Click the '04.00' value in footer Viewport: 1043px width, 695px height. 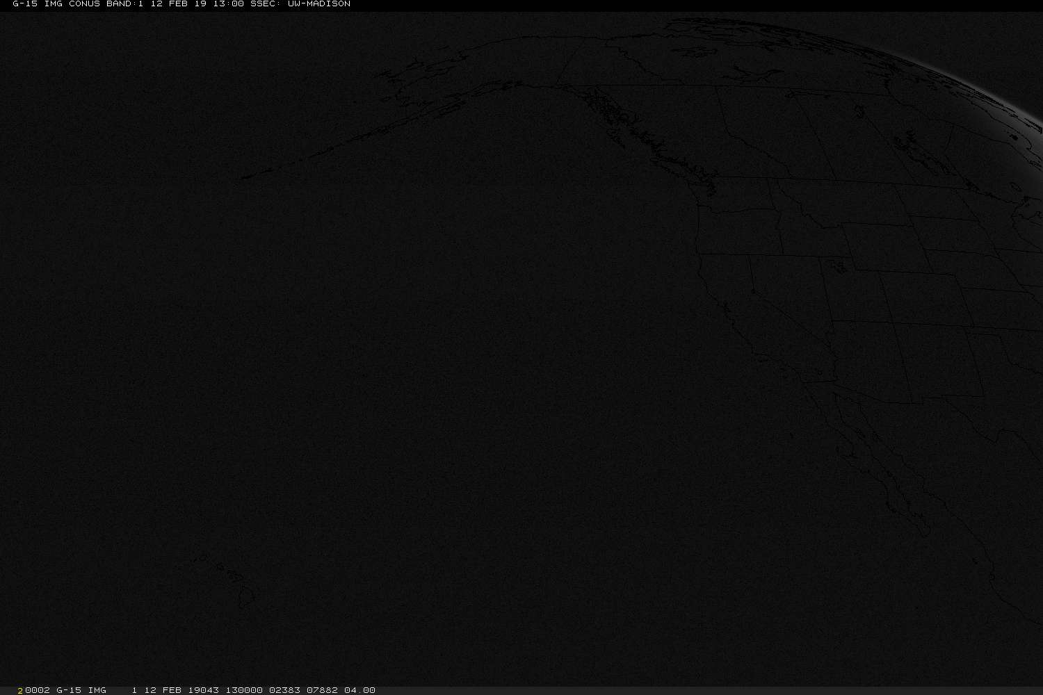pyautogui.click(x=359, y=690)
